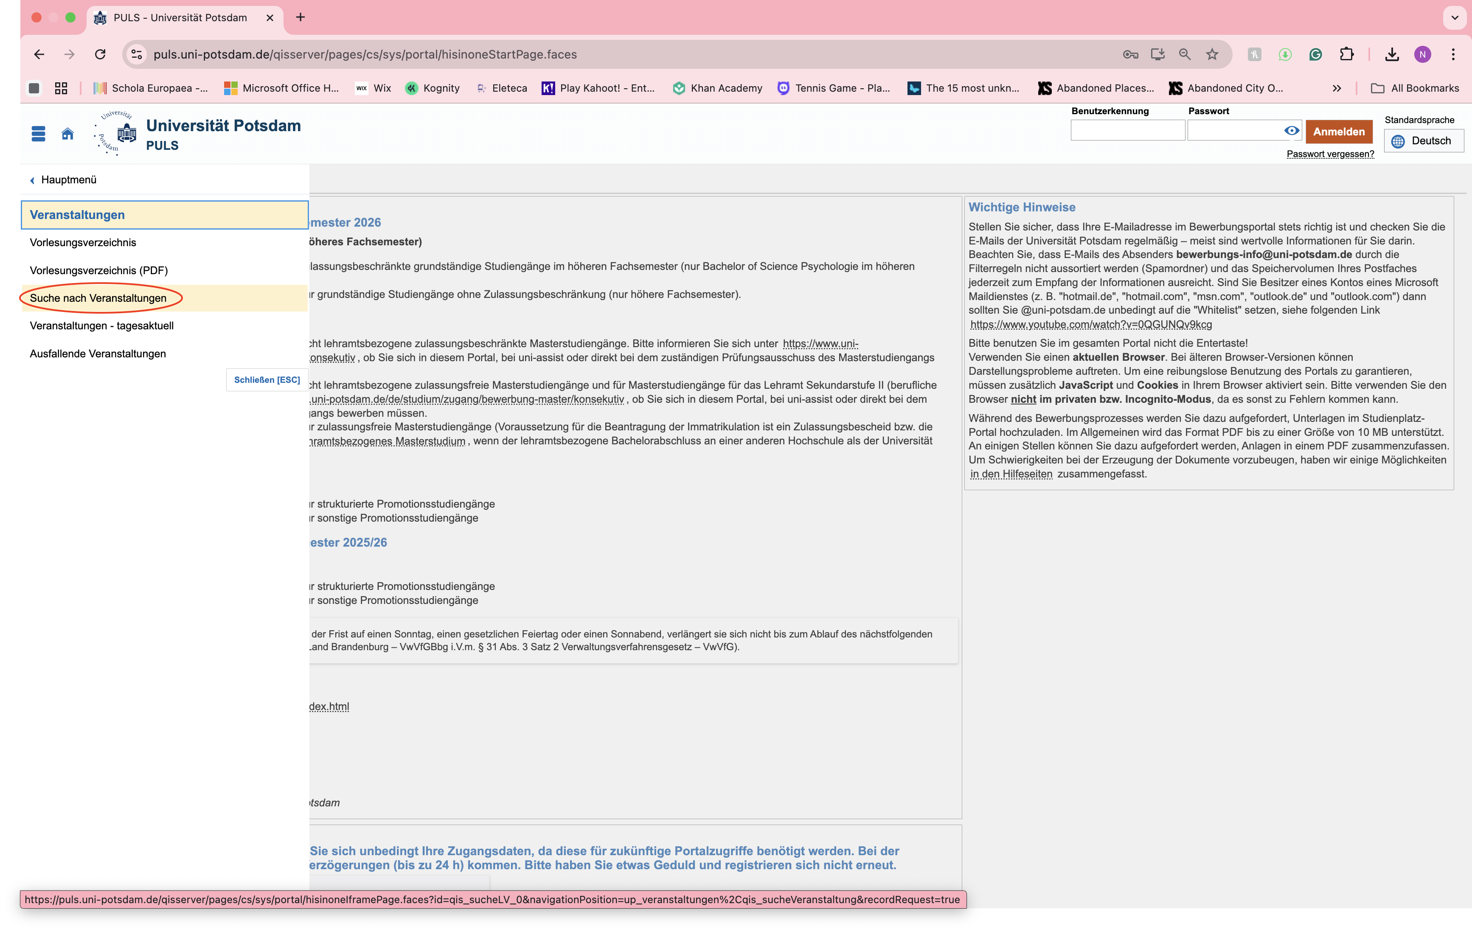Viewport: 1472px width, 932px height.
Task: Open the password manager key icon
Action: (1129, 54)
